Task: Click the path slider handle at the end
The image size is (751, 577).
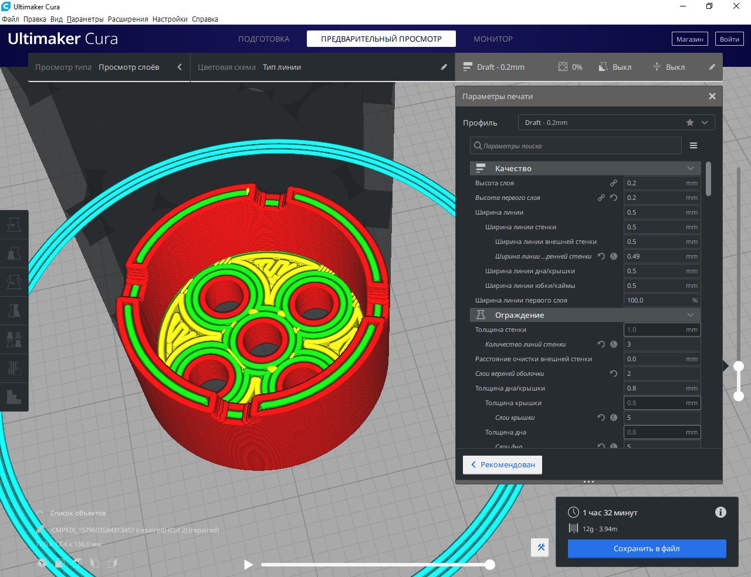Action: pyautogui.click(x=490, y=564)
